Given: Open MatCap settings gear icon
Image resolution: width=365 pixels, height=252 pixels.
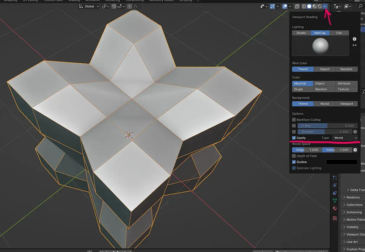Looking at the screenshot, I should click(354, 39).
